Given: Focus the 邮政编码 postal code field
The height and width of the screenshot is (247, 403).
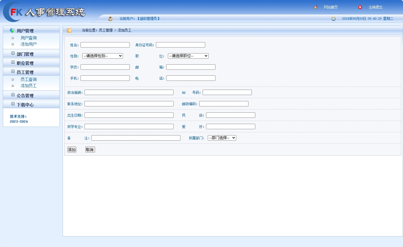Looking at the screenshot, I should [224, 104].
